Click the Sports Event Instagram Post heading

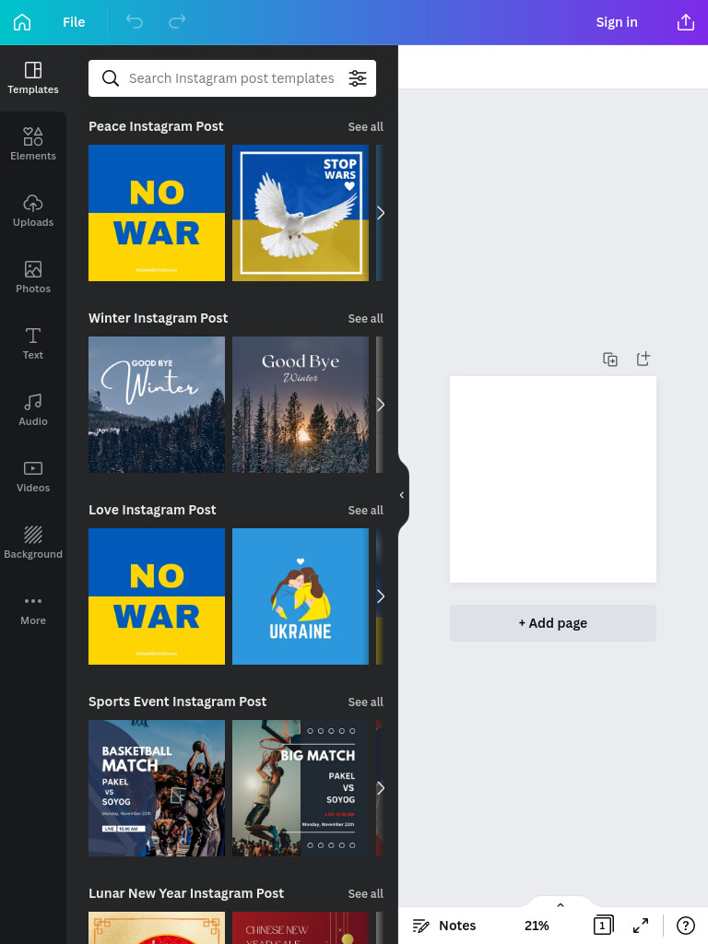tap(178, 702)
